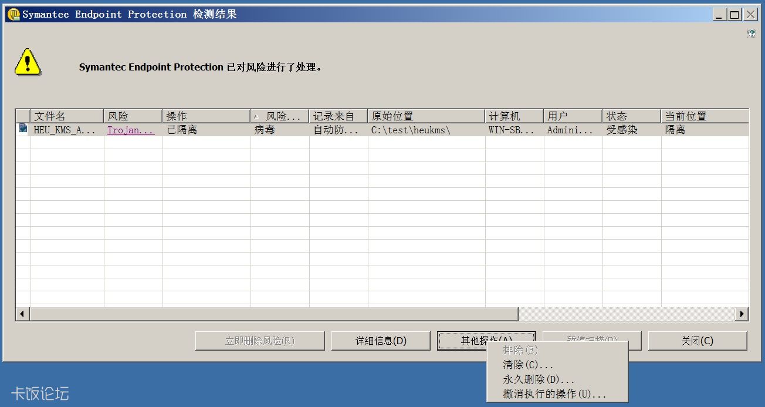The image size is (765, 407).
Task: Click the Symantec shield icon in title bar
Action: (x=13, y=14)
